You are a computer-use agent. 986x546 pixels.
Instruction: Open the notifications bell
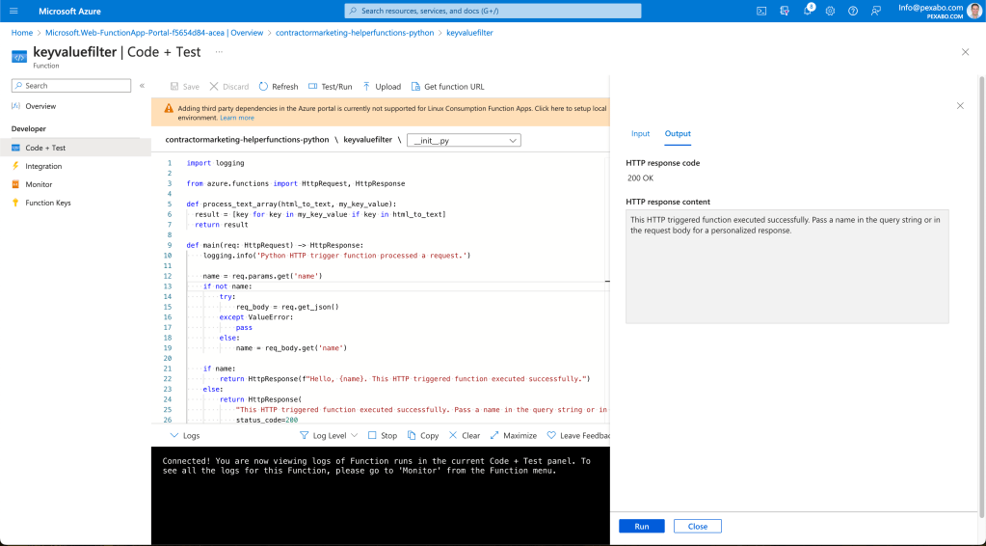(x=808, y=12)
